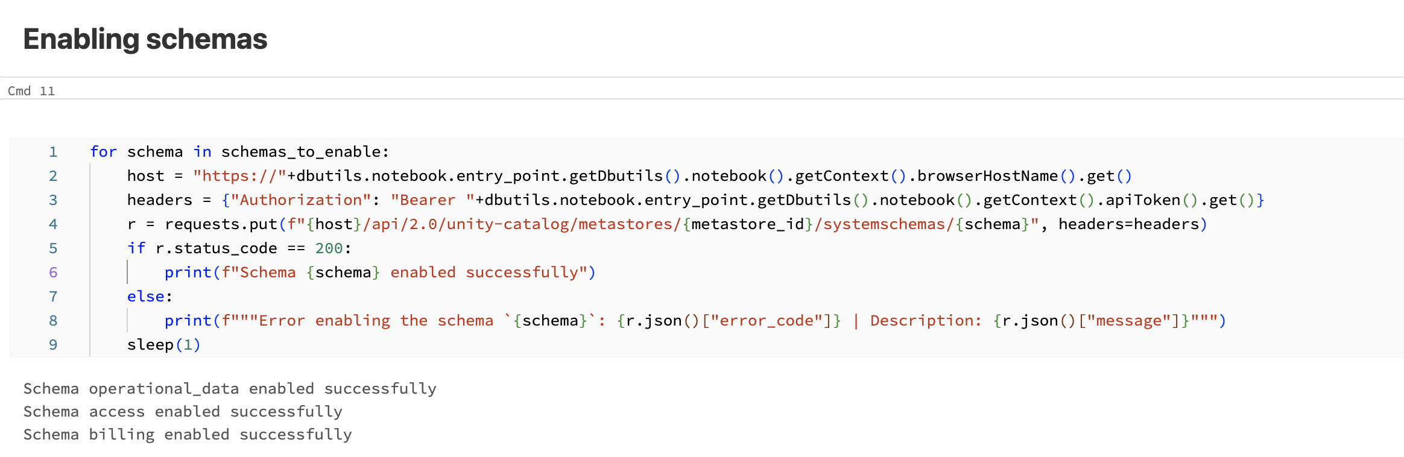
Task: Click line number 5 in the gutter
Action: click(x=53, y=248)
